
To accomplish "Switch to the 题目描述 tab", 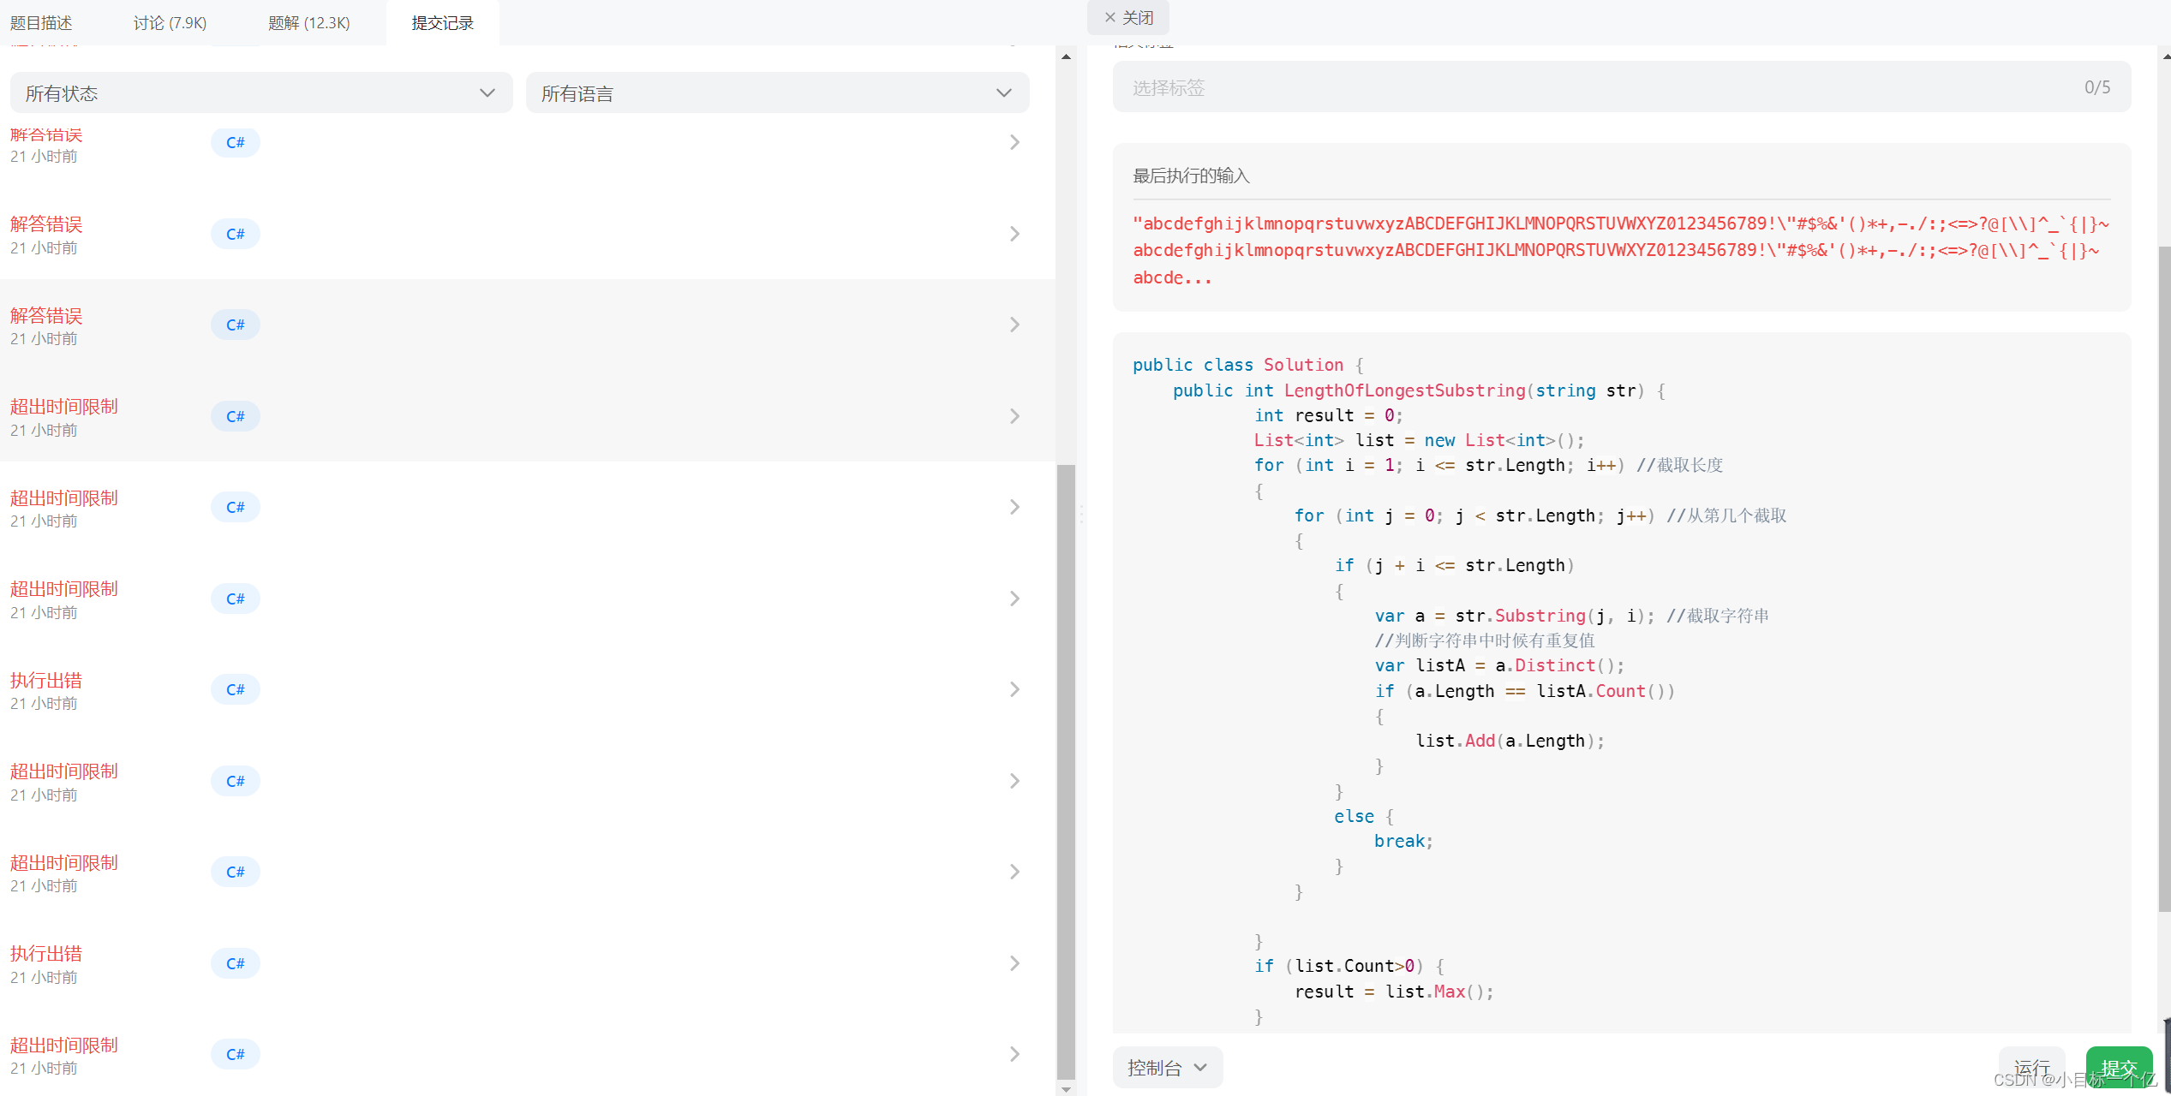I will (41, 22).
